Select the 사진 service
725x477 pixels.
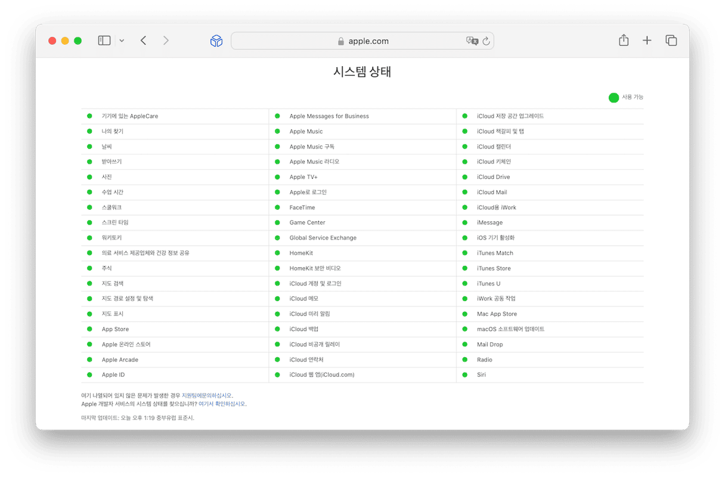click(175, 177)
